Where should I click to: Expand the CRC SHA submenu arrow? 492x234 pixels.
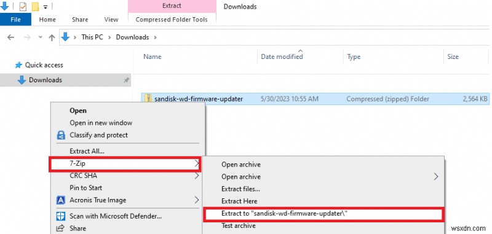pyautogui.click(x=197, y=176)
